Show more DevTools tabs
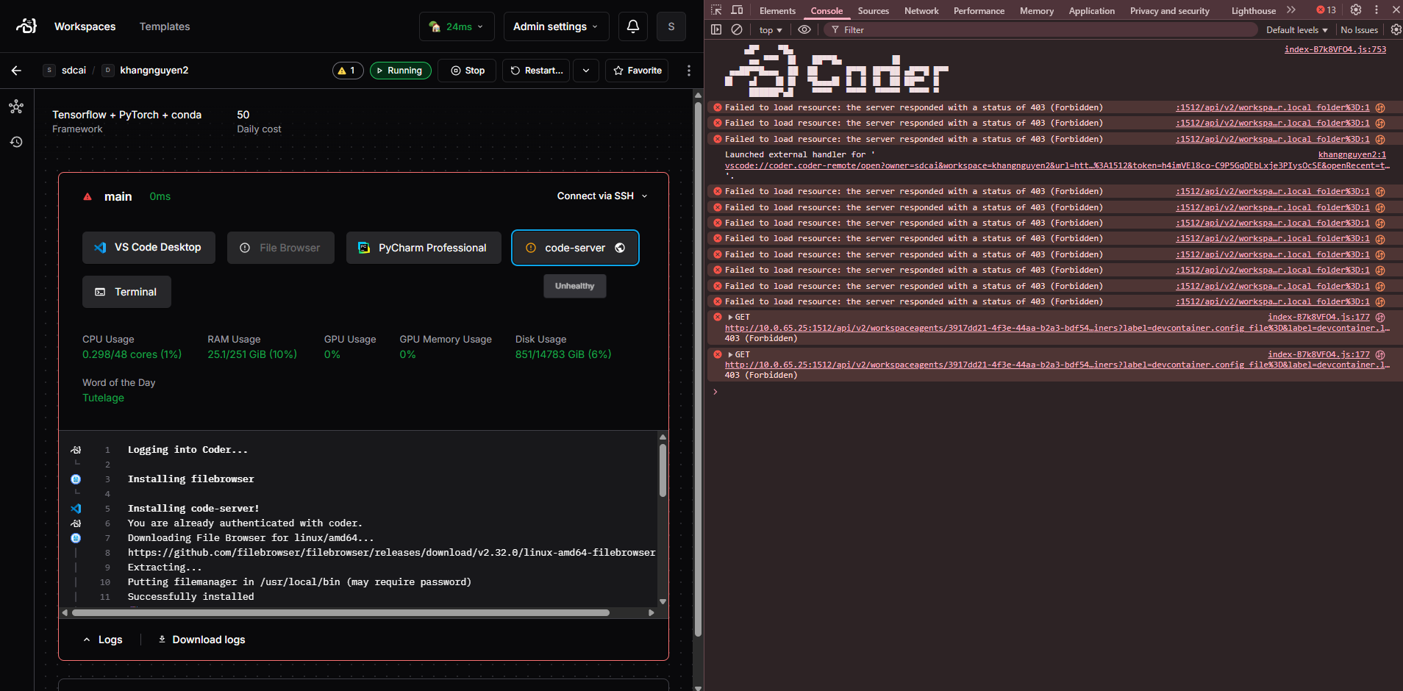Viewport: 1403px width, 691px height. 1291,10
